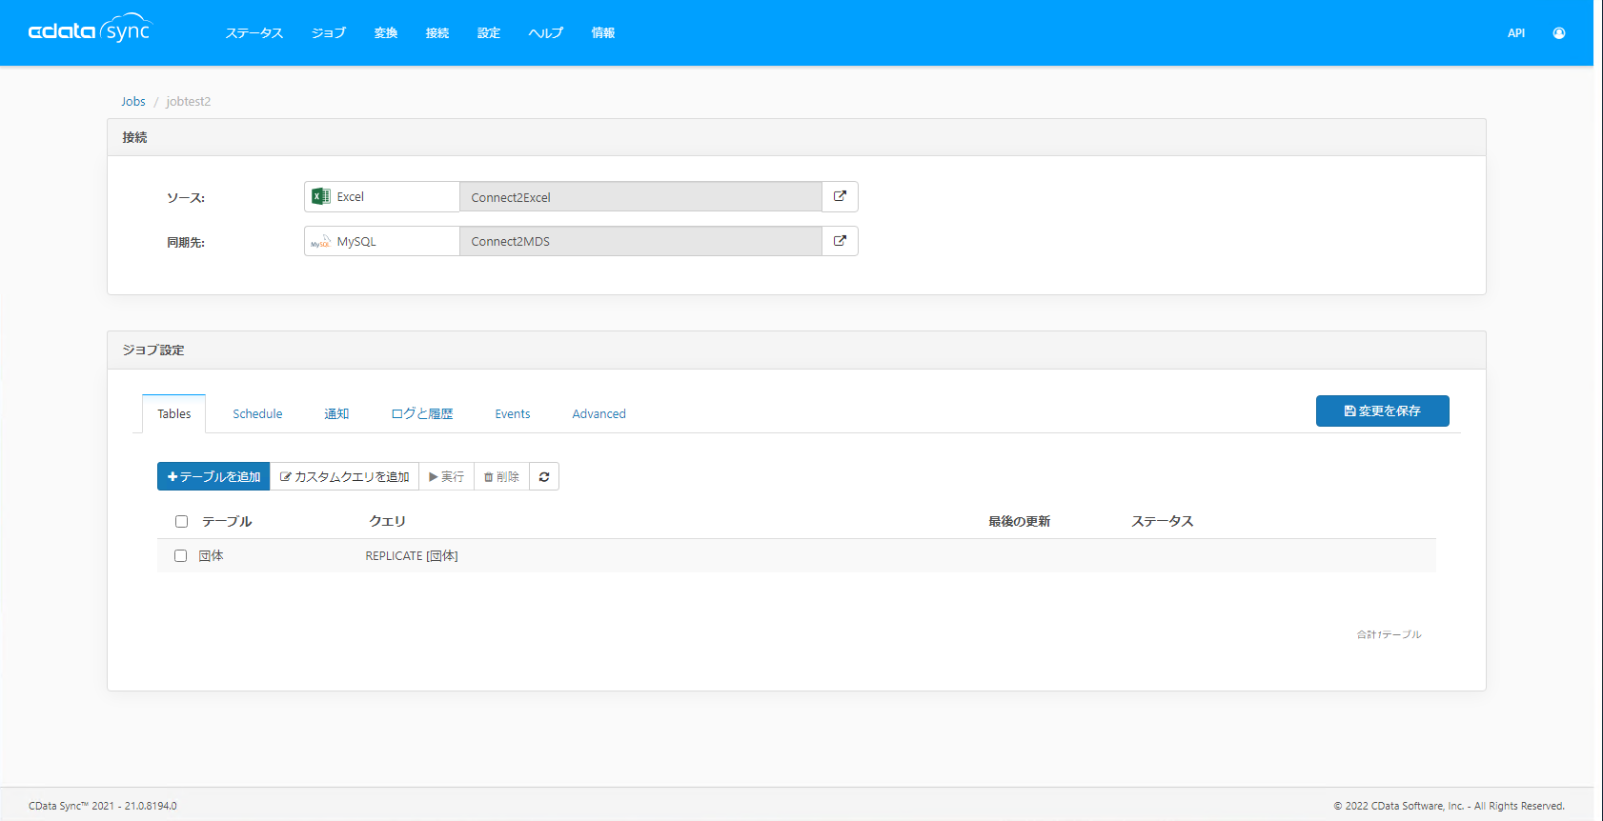Click the テーブル column header
Image resolution: width=1603 pixels, height=821 pixels.
coord(227,521)
